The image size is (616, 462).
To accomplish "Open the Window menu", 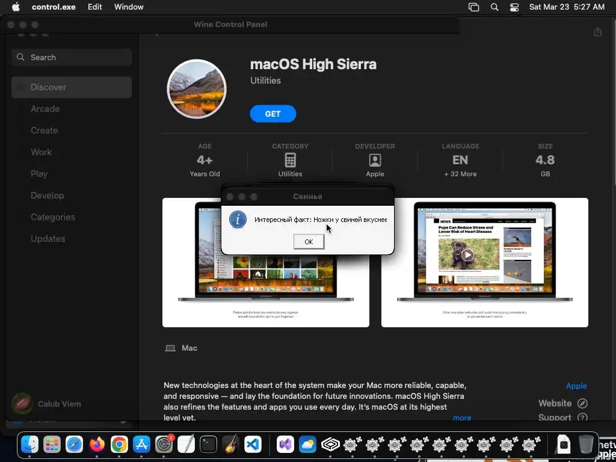I will click(129, 7).
